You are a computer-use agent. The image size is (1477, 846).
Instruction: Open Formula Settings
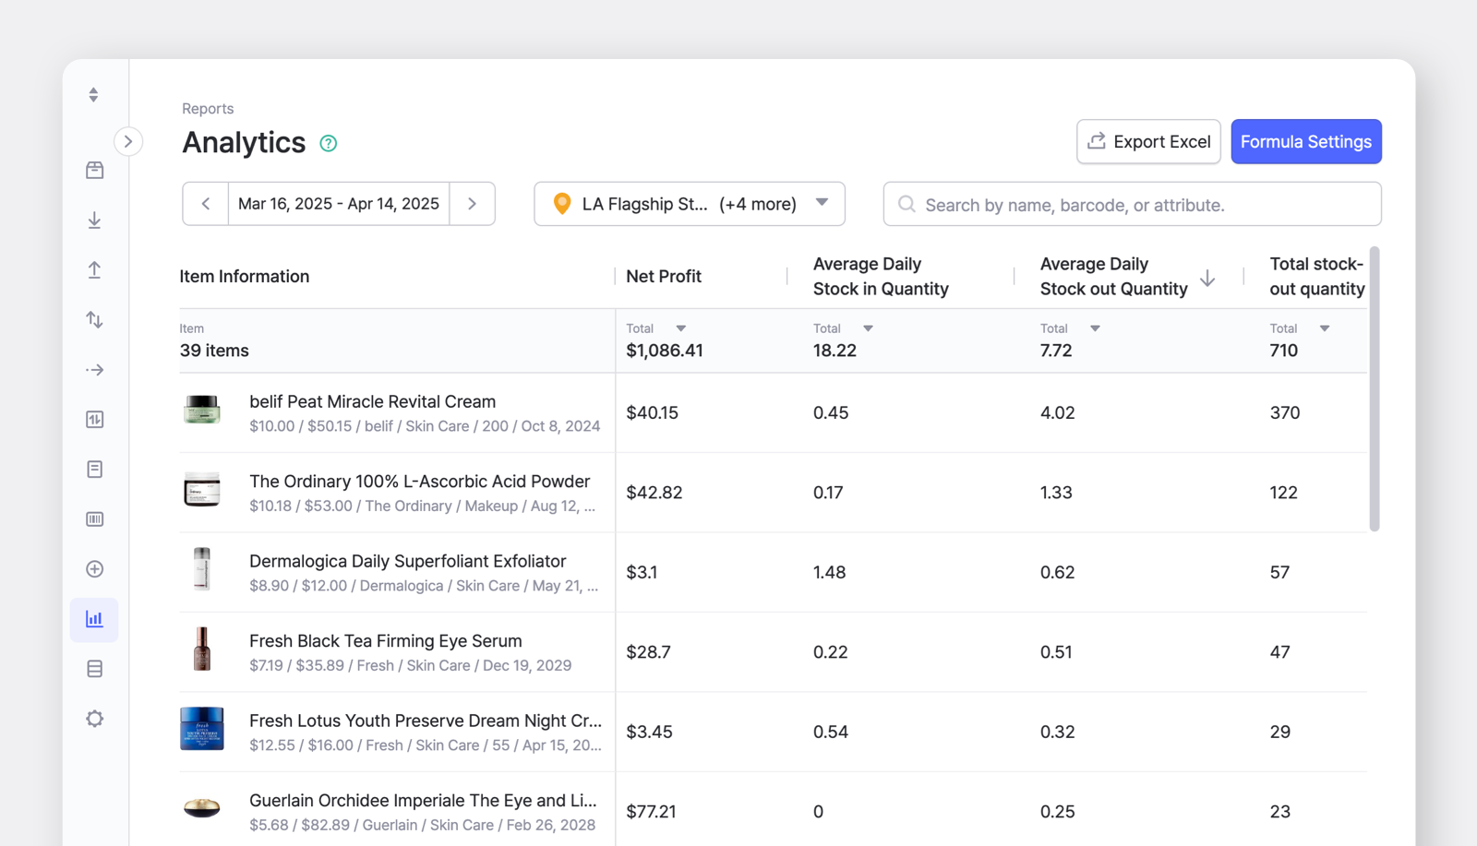[x=1305, y=141]
